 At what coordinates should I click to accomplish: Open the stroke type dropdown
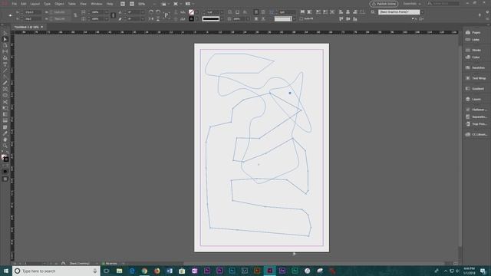[x=222, y=19]
